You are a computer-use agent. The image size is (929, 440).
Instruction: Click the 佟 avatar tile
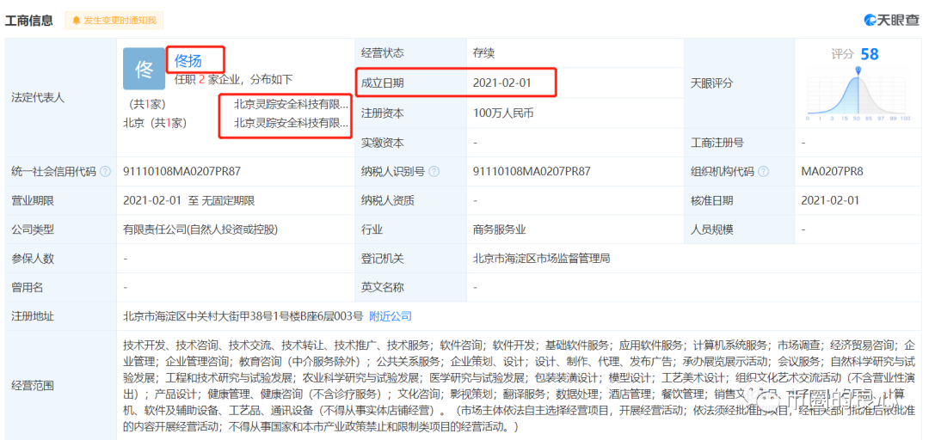(x=144, y=69)
